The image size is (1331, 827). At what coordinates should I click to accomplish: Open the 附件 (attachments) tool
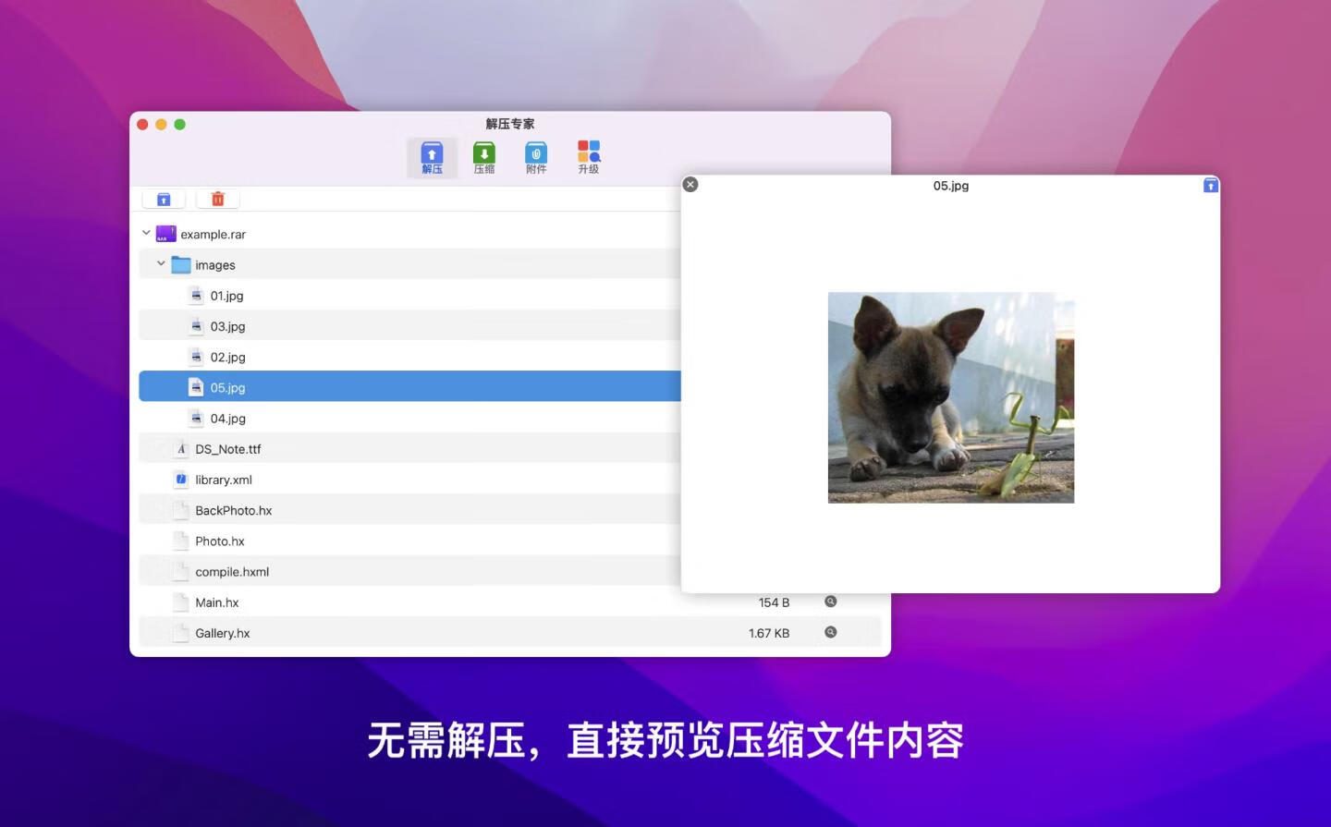tap(536, 157)
